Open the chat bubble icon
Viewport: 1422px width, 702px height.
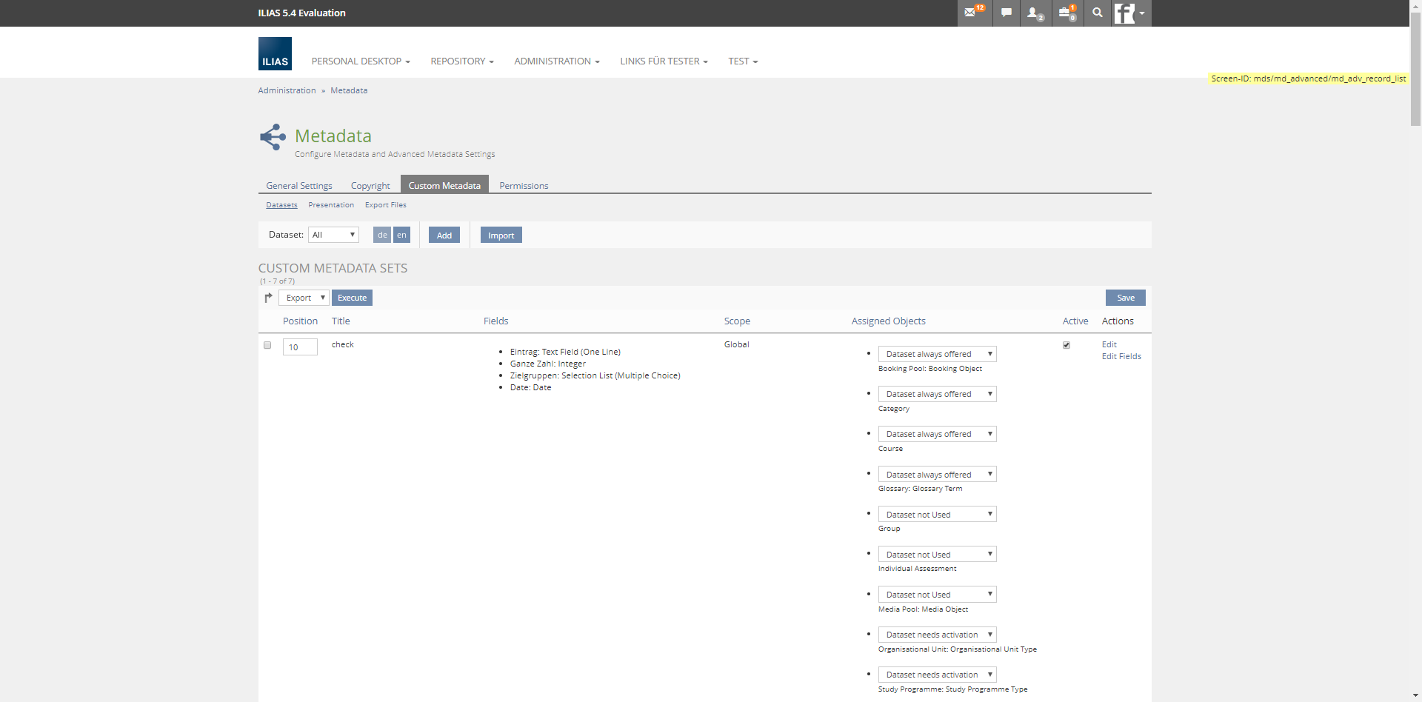click(1006, 13)
